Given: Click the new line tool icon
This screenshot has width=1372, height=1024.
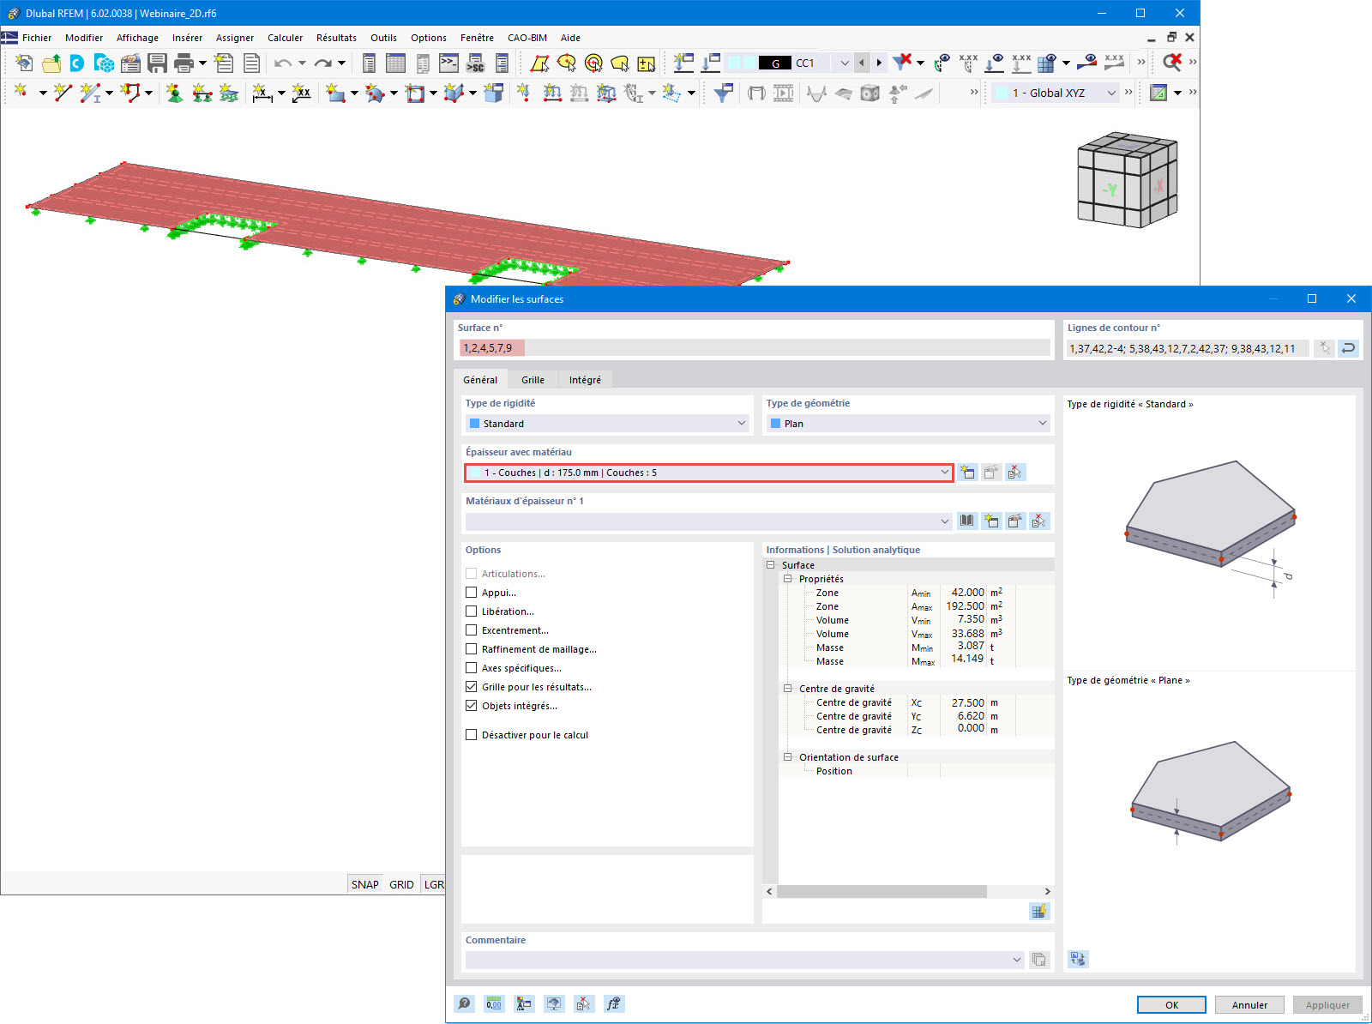Looking at the screenshot, I should tap(63, 93).
